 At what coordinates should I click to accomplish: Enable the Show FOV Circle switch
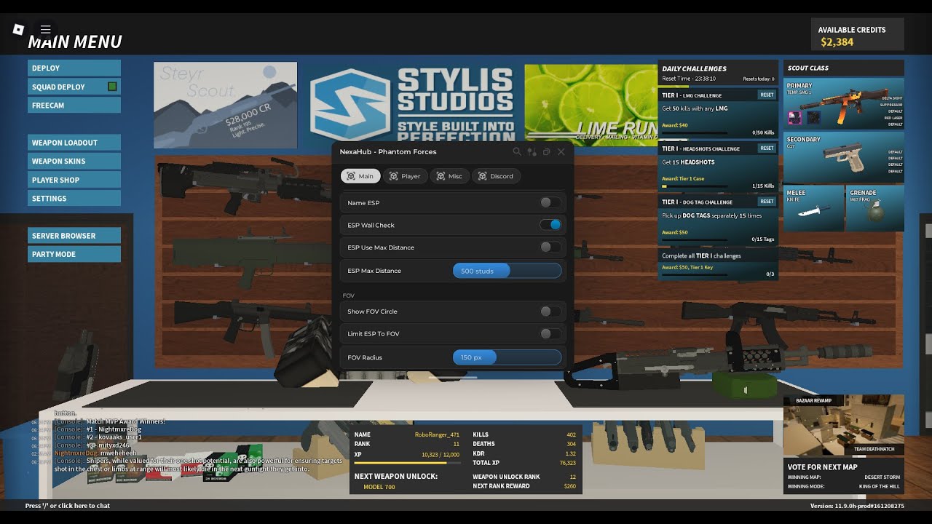point(550,311)
